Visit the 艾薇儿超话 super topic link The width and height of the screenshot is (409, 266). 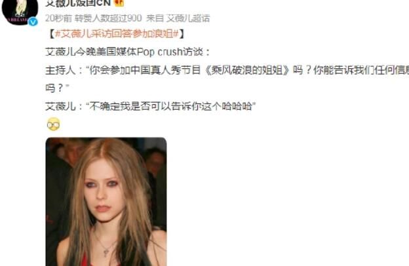pos(188,18)
